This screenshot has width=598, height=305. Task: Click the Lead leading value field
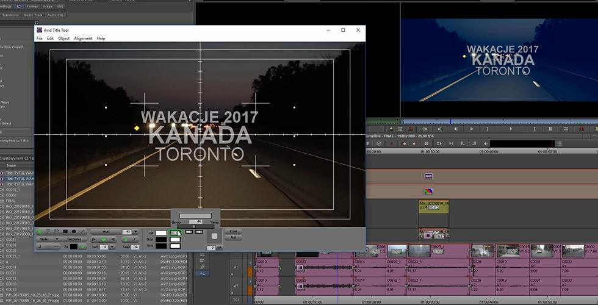(135, 246)
